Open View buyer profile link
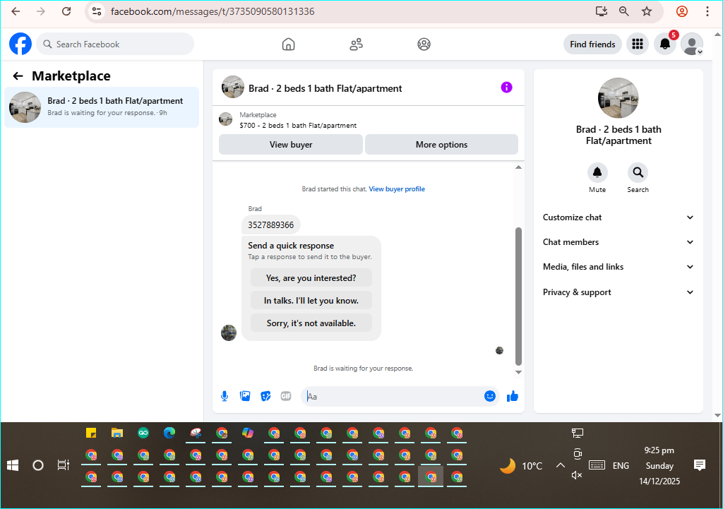Viewport: 723px width, 509px height. 397,189
